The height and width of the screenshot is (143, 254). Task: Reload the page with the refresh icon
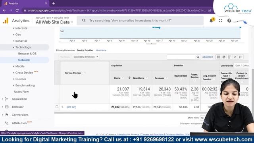(x=17, y=10)
